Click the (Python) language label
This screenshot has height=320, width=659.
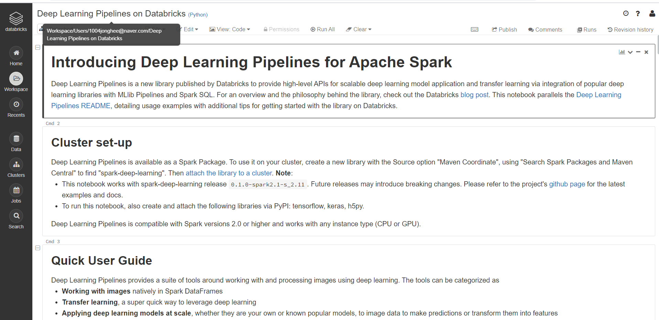198,15
